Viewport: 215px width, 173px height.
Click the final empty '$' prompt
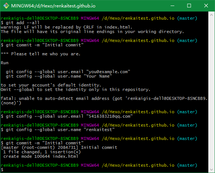tap(2, 170)
